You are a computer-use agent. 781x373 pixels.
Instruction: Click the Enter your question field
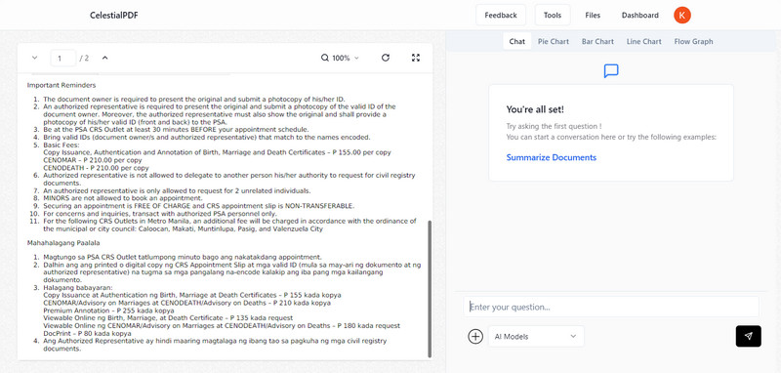pos(611,307)
